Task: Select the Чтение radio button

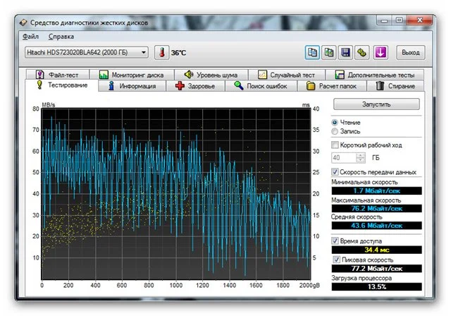Action: [335, 122]
